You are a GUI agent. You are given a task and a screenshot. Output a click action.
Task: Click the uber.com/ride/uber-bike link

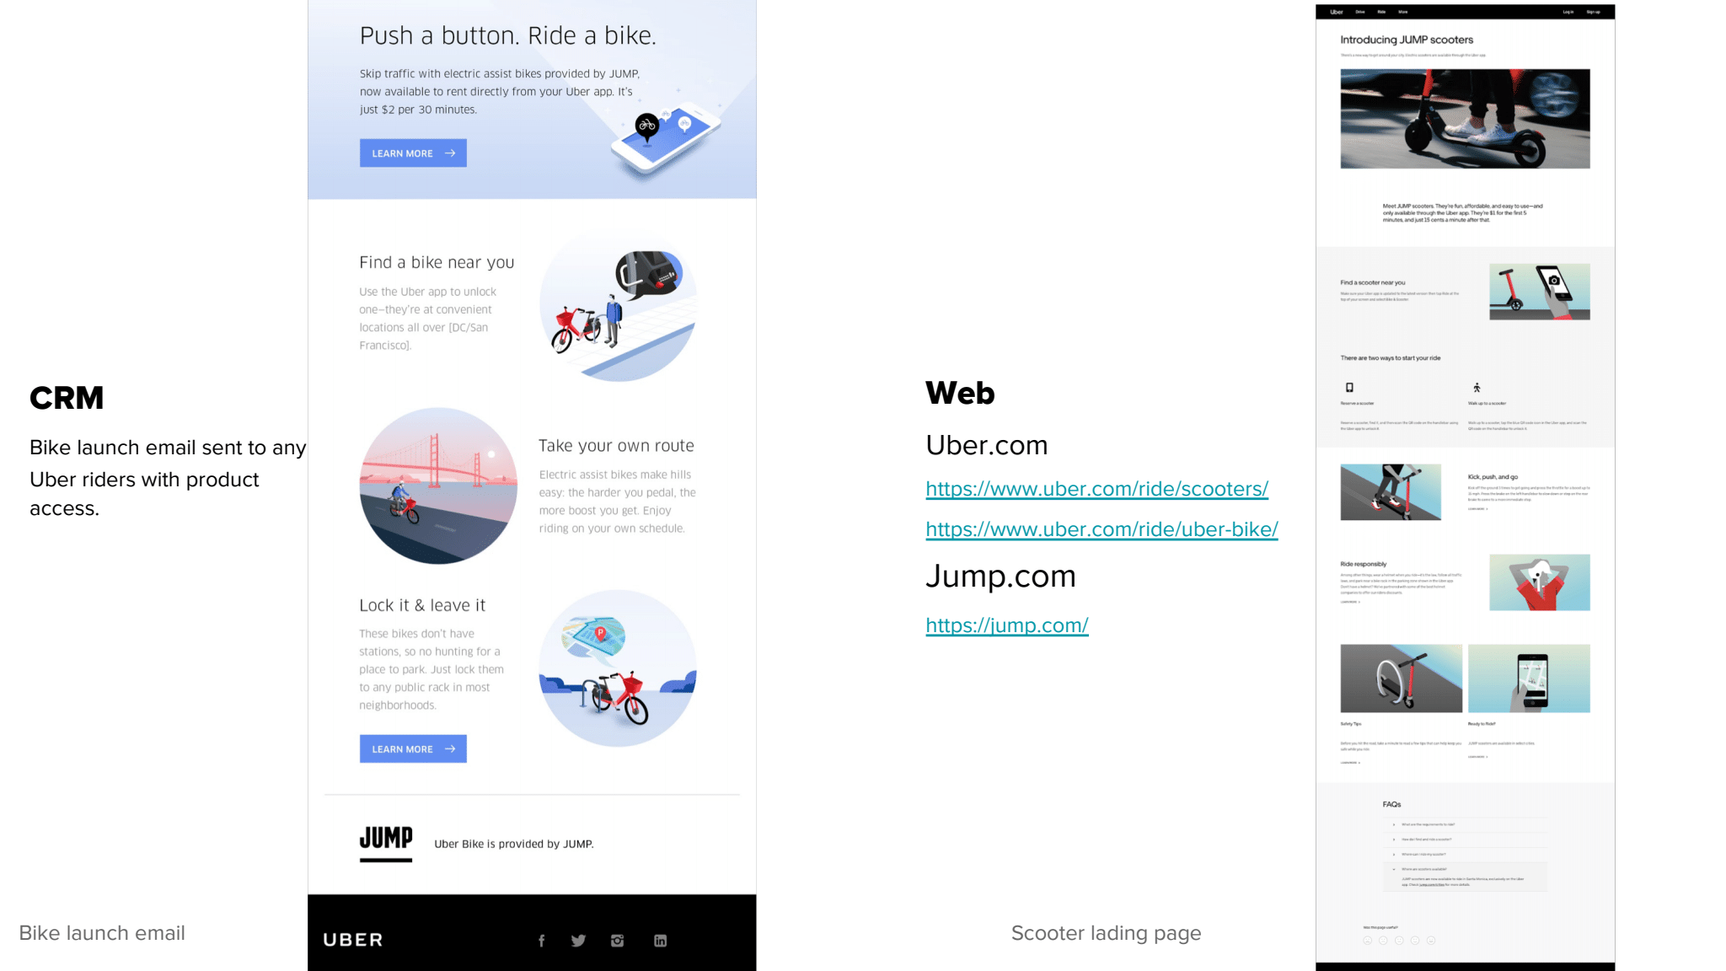pos(1102,529)
